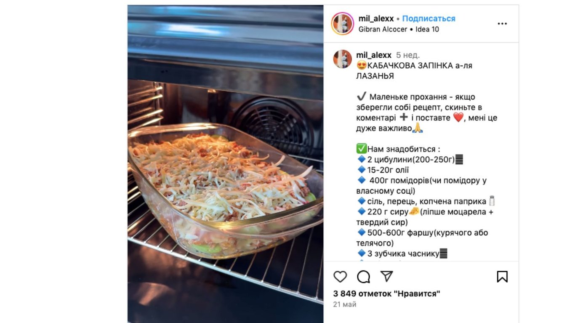Click the mil_alexx username above the caption
Image resolution: width=575 pixels, height=323 pixels.
pyautogui.click(x=374, y=55)
